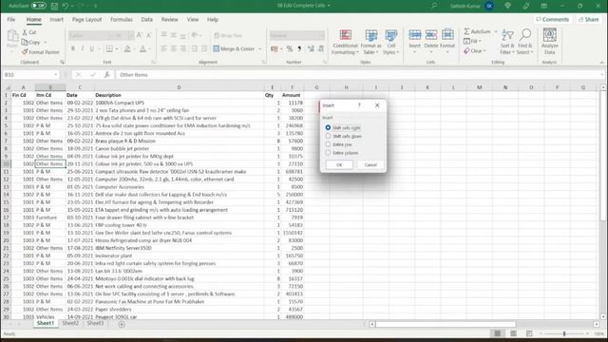This screenshot has width=608, height=342.
Task: Open the Comments pane button
Action: (x=552, y=19)
